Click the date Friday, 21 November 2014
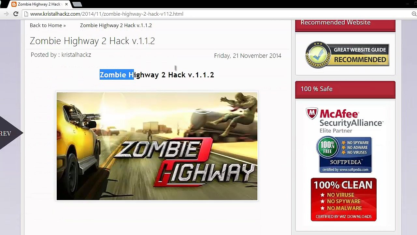Viewport: 417px width, 235px height. (x=248, y=56)
